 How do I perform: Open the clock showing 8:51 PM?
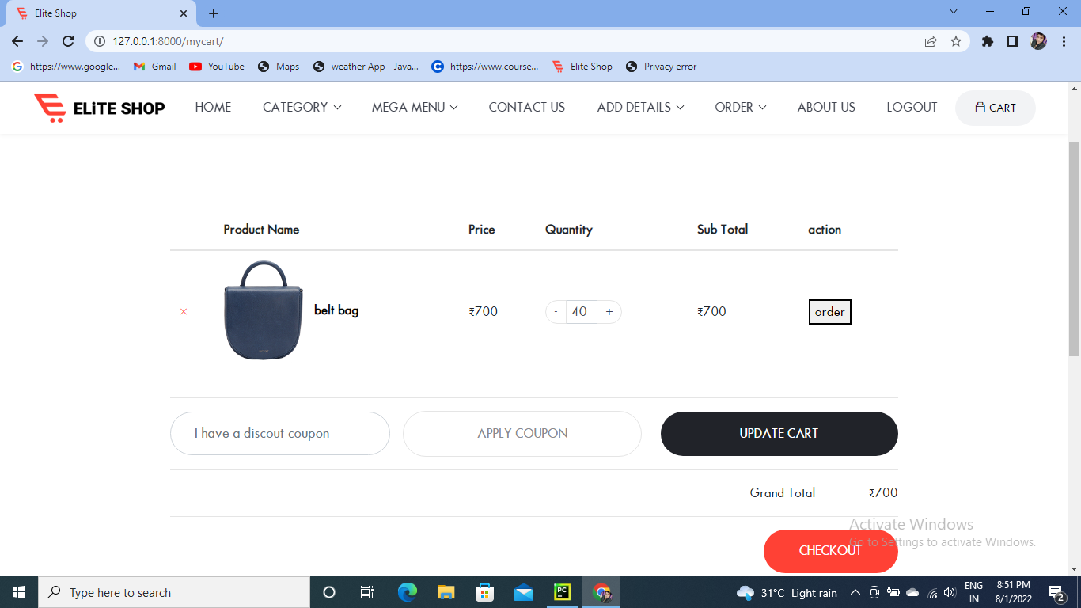[1014, 593]
